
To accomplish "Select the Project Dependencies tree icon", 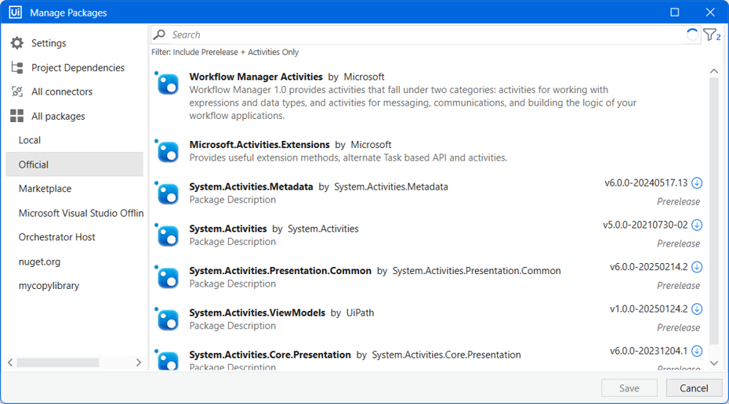I will (x=17, y=68).
